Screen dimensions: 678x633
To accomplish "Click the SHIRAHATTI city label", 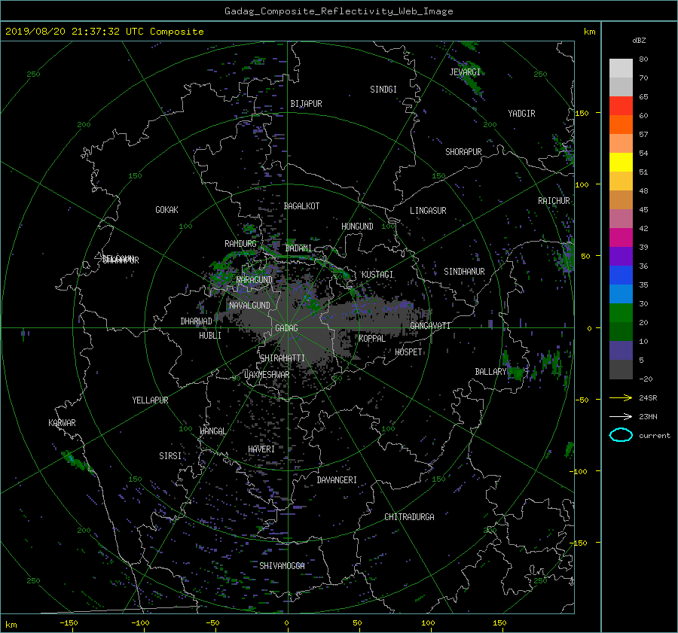I will (x=282, y=358).
